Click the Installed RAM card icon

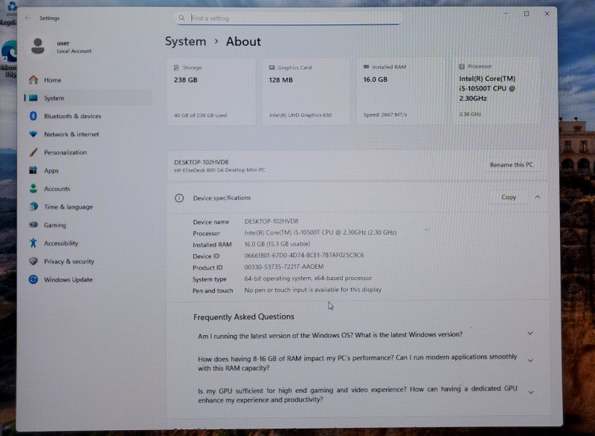[366, 67]
